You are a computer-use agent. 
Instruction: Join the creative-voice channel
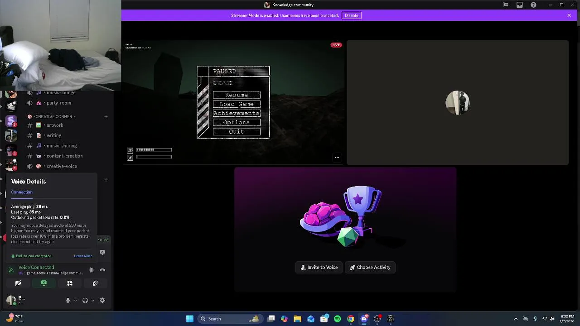(x=62, y=166)
